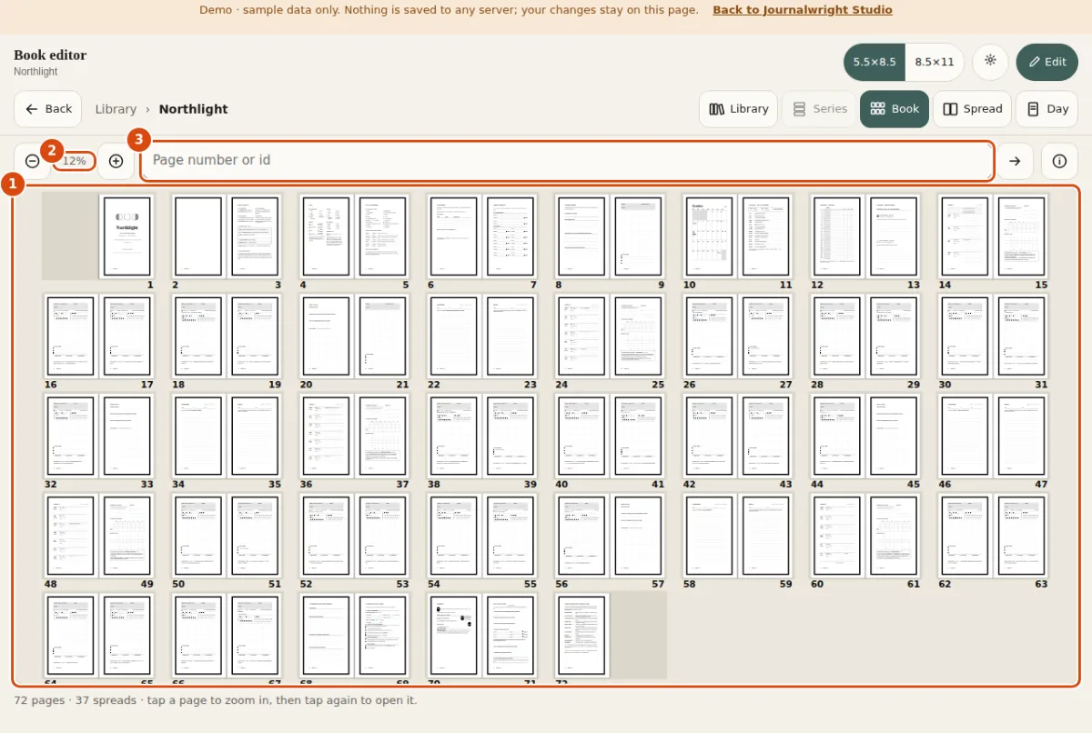Open page 13 thumbnail

(x=894, y=236)
